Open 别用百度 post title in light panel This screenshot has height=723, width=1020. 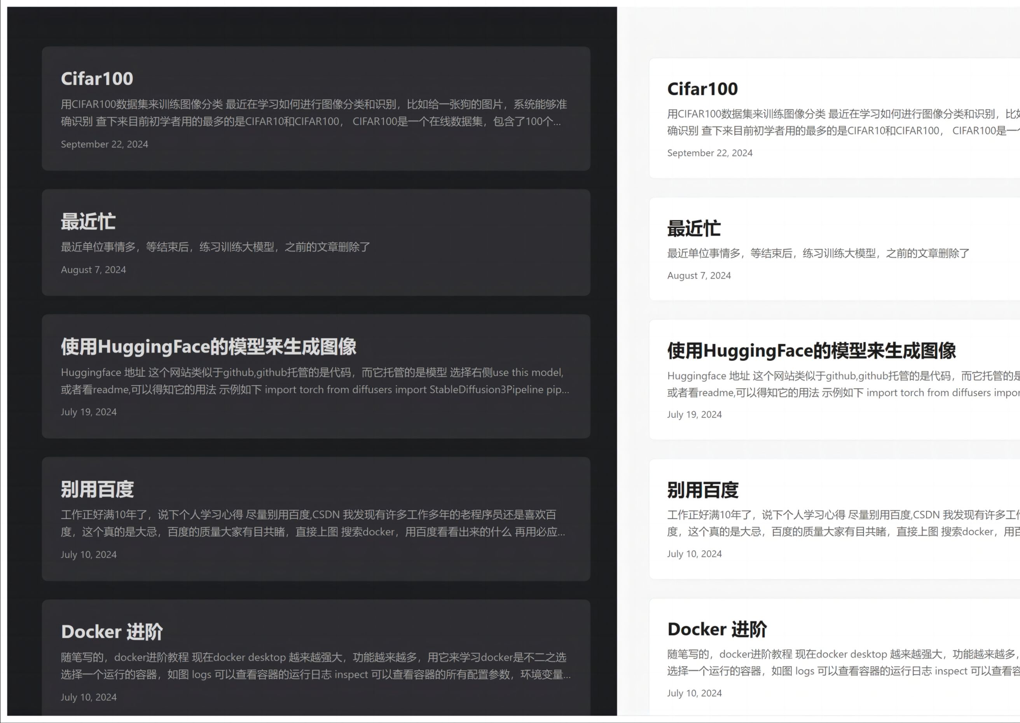coord(703,490)
